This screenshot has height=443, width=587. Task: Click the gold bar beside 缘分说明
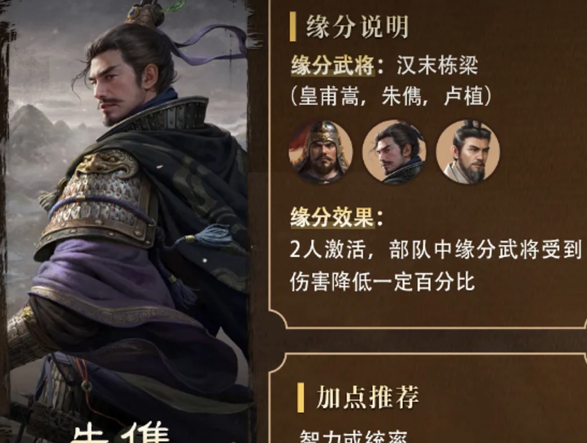click(293, 26)
